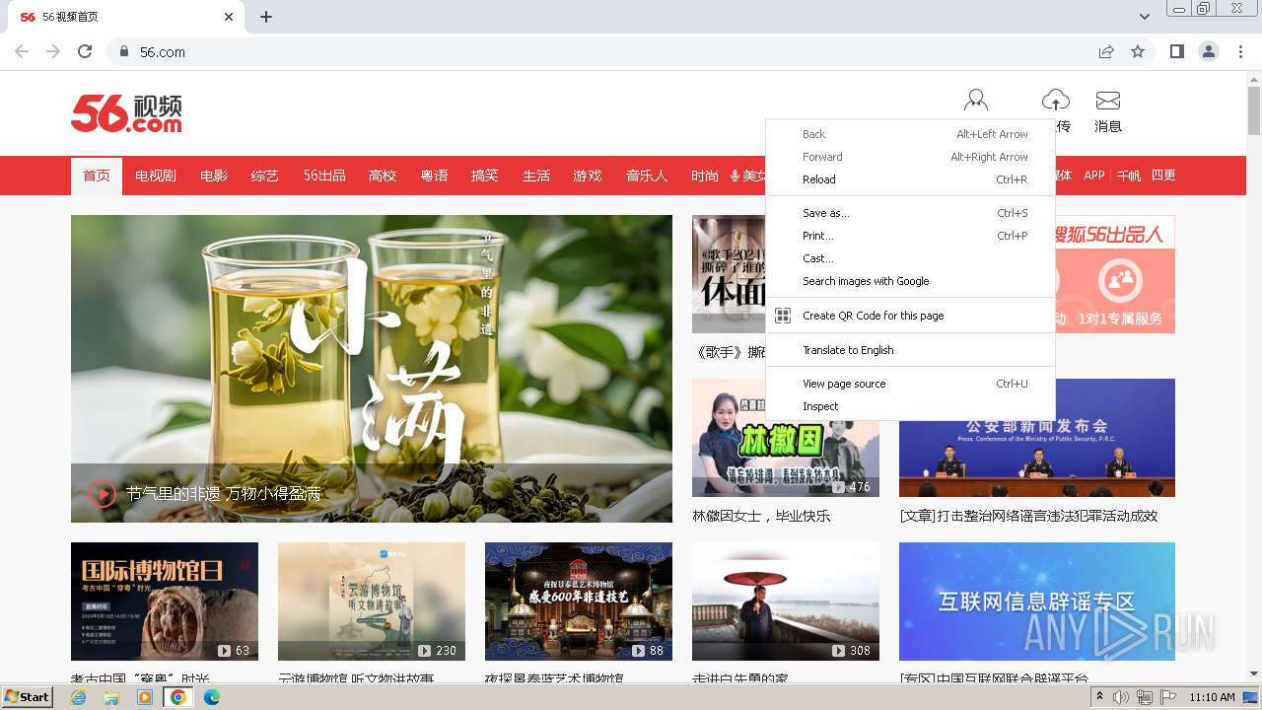Play the 节气里的非遗 featured video
This screenshot has height=710, width=1262.
tap(103, 493)
